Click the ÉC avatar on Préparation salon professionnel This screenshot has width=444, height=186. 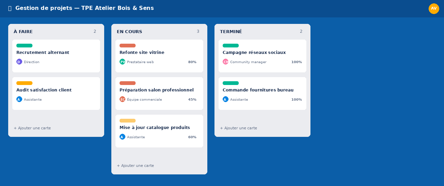pyautogui.click(x=122, y=99)
